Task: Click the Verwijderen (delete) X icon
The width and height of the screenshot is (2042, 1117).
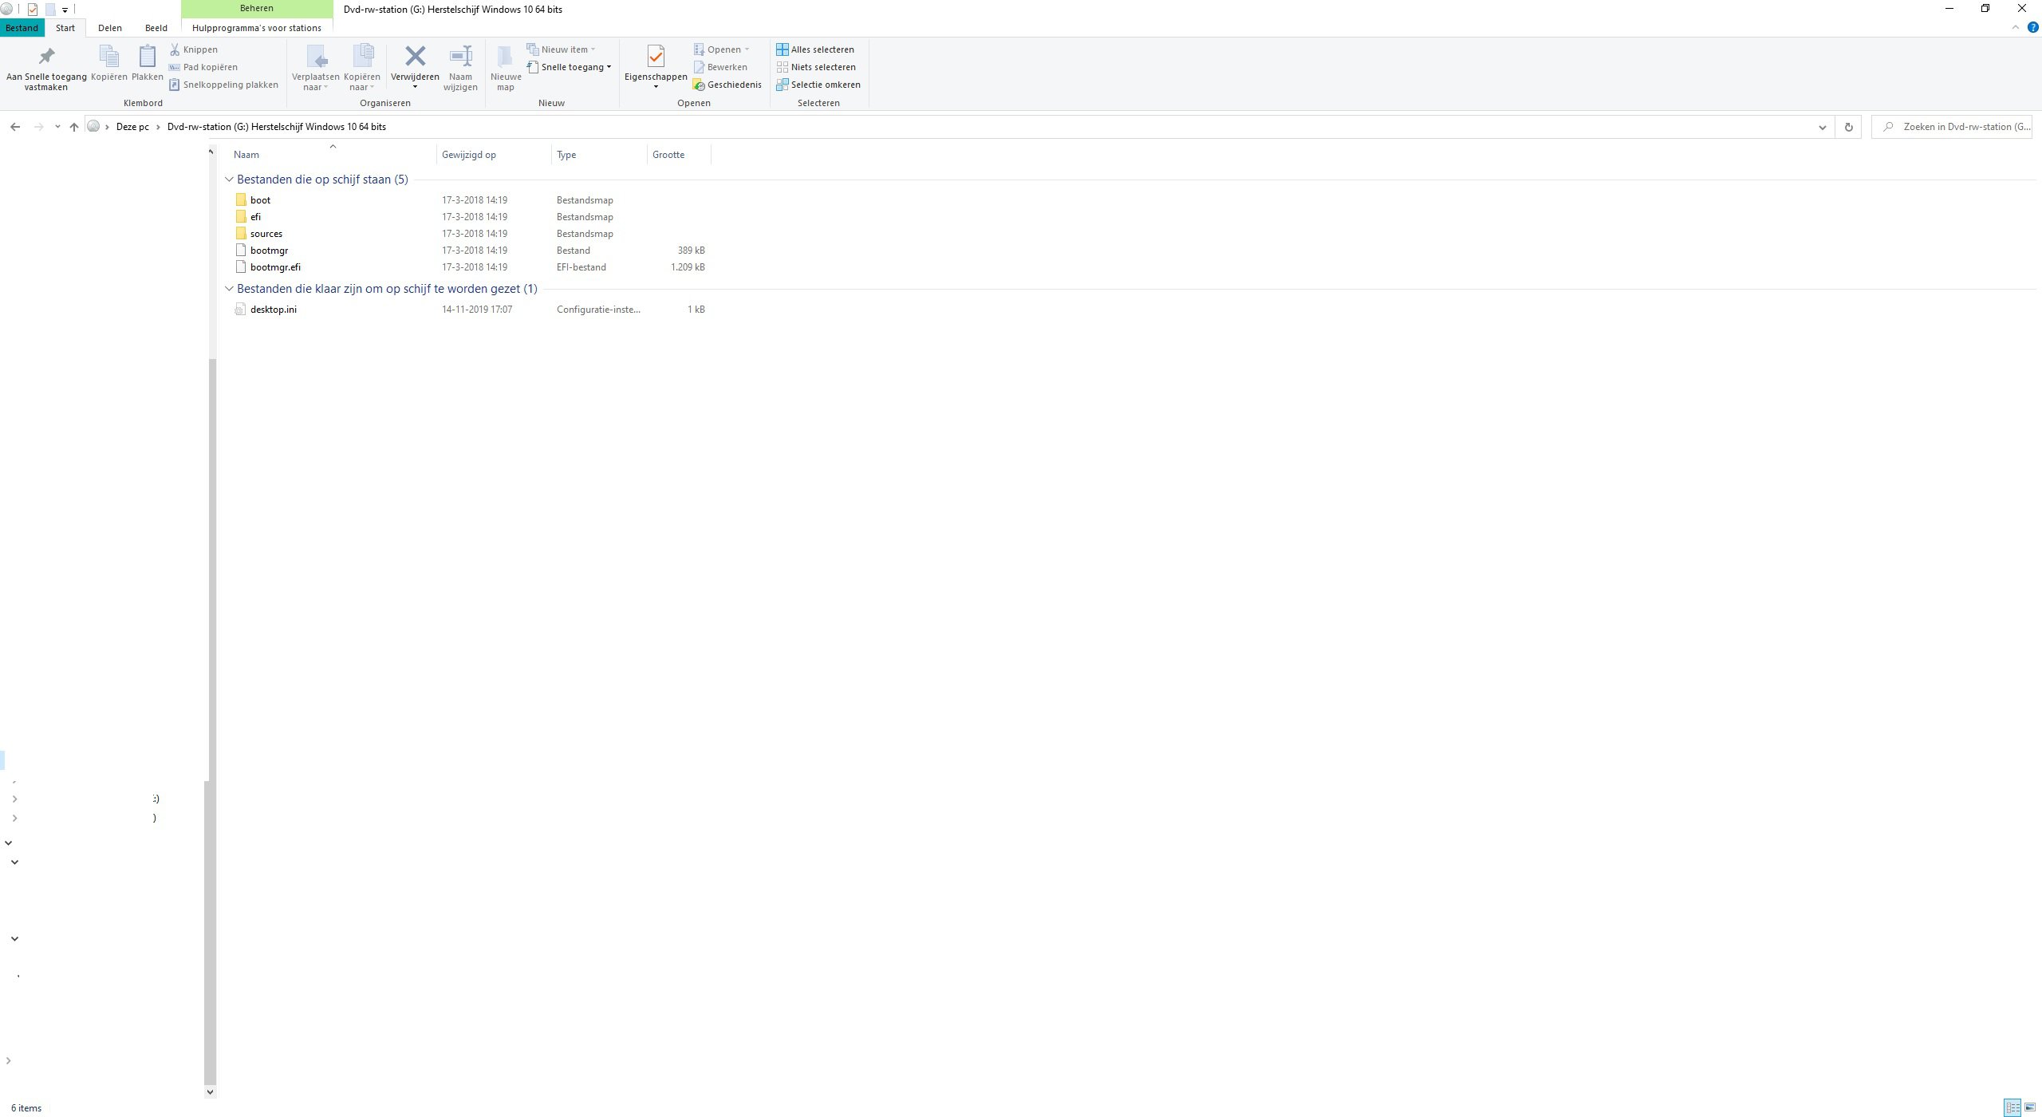Action: (415, 57)
